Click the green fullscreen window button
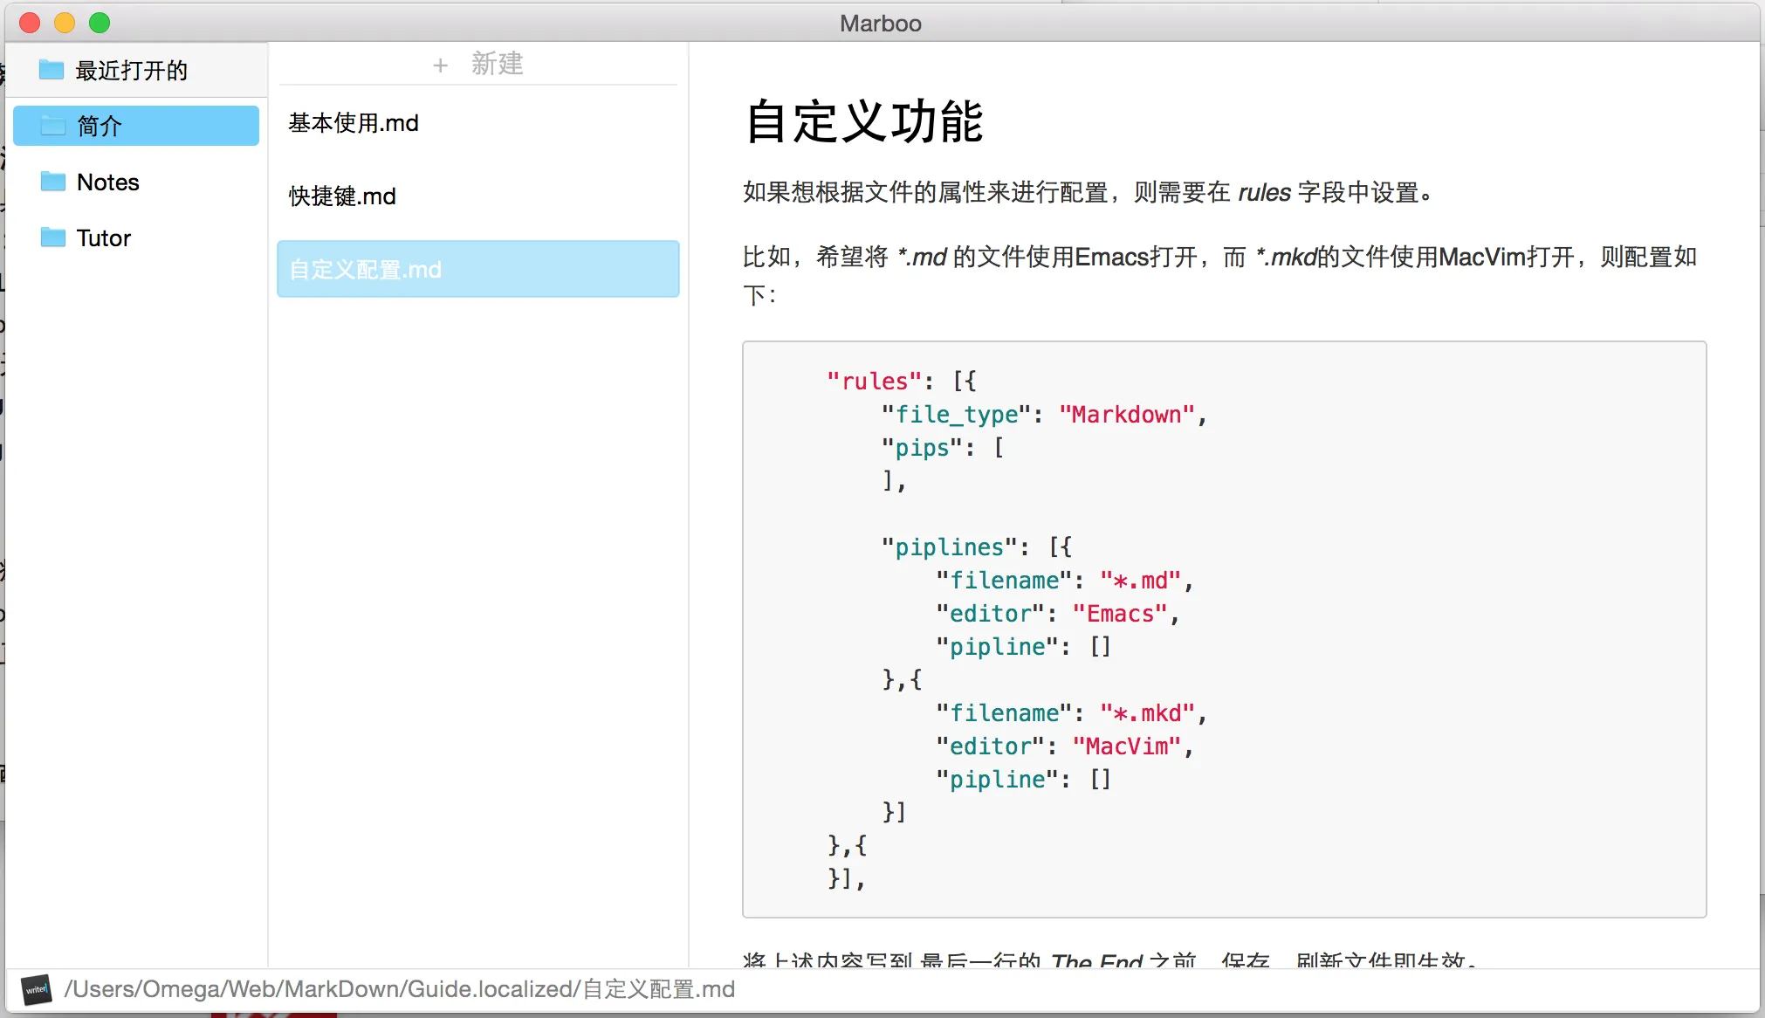This screenshot has width=1765, height=1018. point(100,23)
